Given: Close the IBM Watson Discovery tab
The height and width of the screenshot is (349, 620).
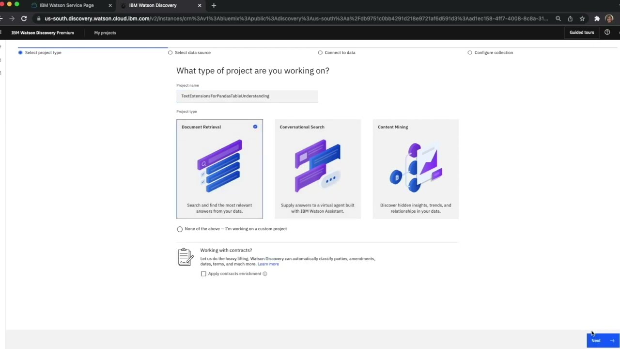Looking at the screenshot, I should (200, 5).
